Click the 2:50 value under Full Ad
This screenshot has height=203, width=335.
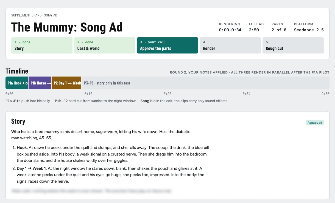(x=254, y=30)
